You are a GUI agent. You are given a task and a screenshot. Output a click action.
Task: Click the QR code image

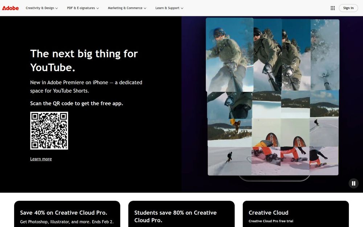49,131
